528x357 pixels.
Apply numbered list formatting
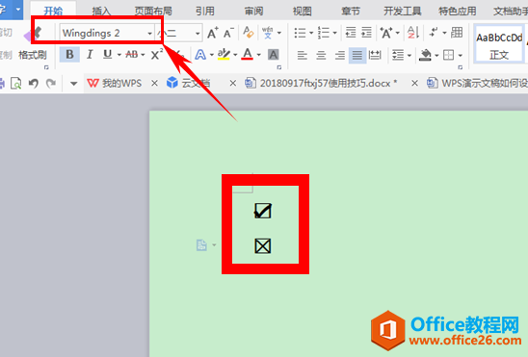coord(324,33)
